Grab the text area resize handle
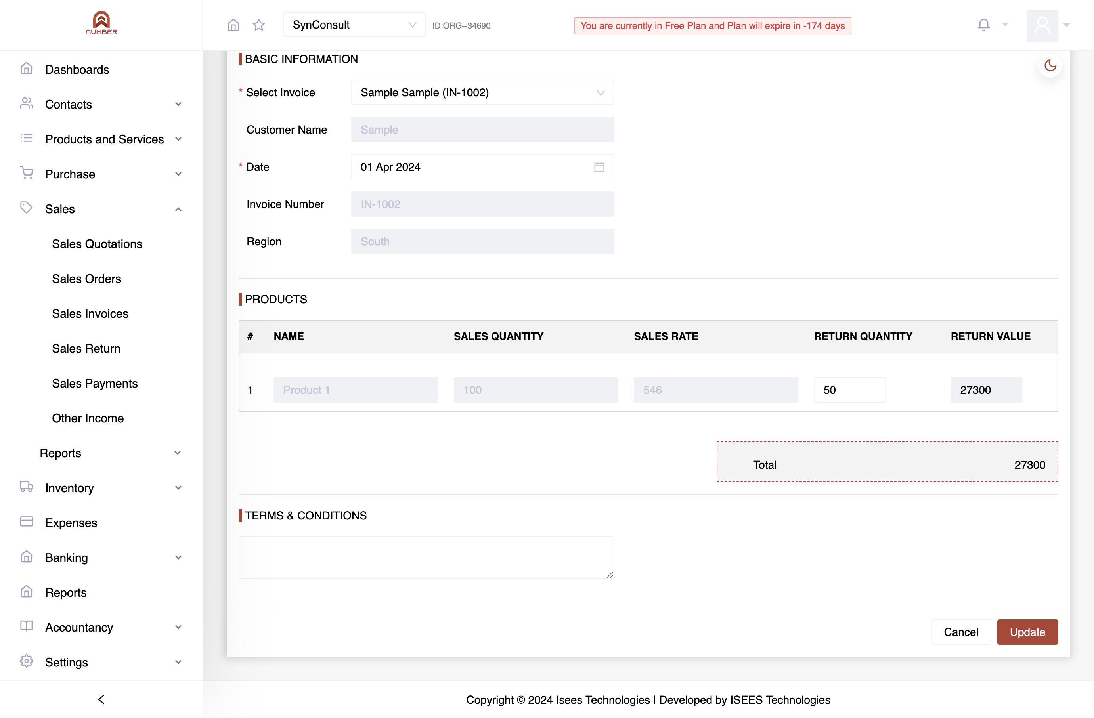 [x=610, y=574]
